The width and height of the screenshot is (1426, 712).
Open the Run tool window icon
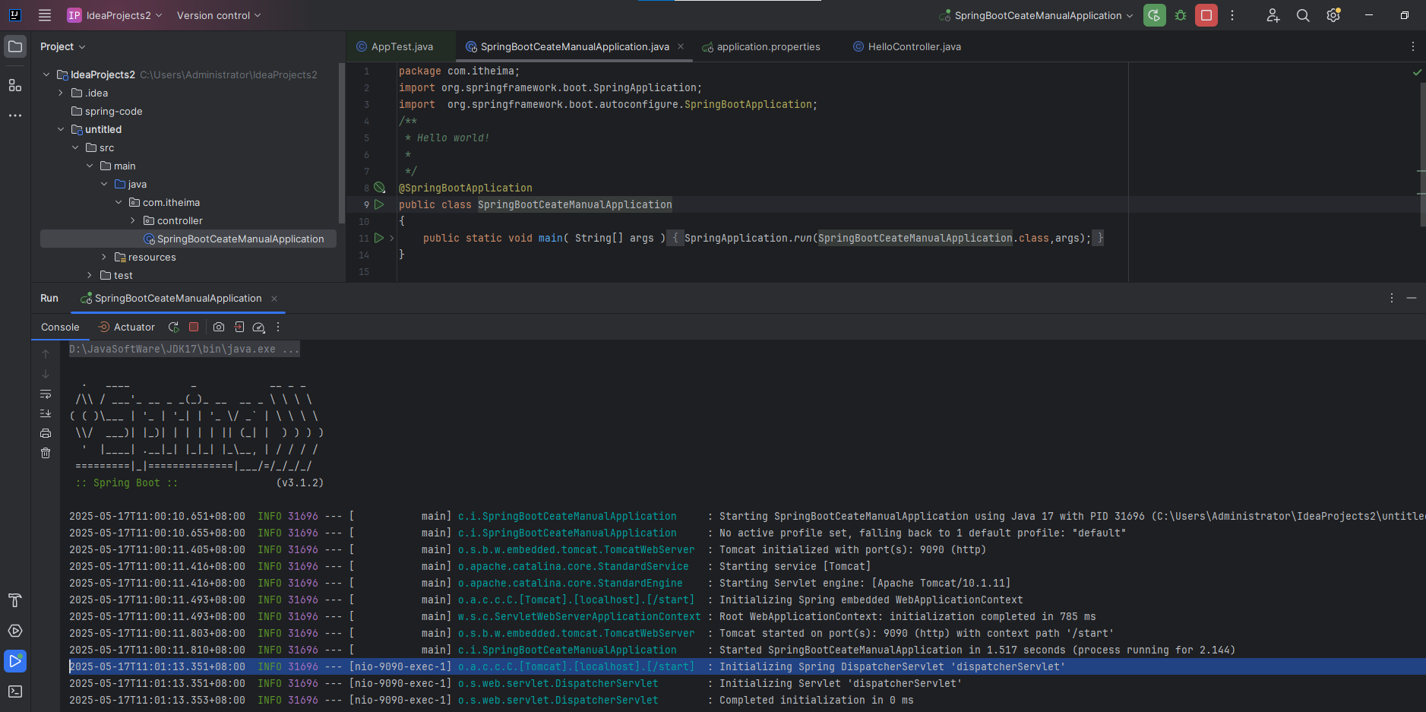[x=15, y=661]
